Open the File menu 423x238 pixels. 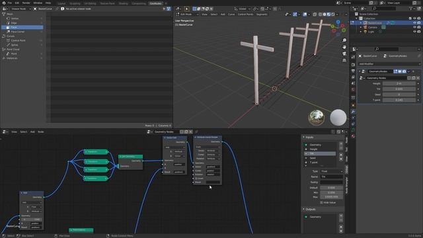(10, 3)
